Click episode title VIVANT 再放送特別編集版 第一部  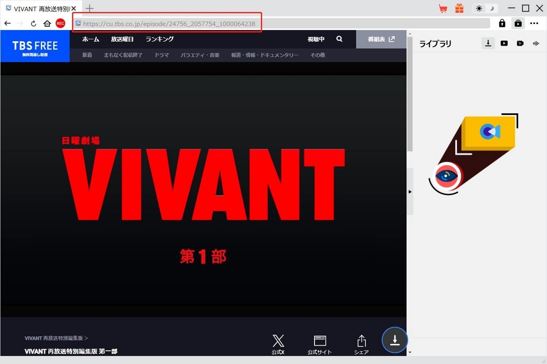pos(71,351)
